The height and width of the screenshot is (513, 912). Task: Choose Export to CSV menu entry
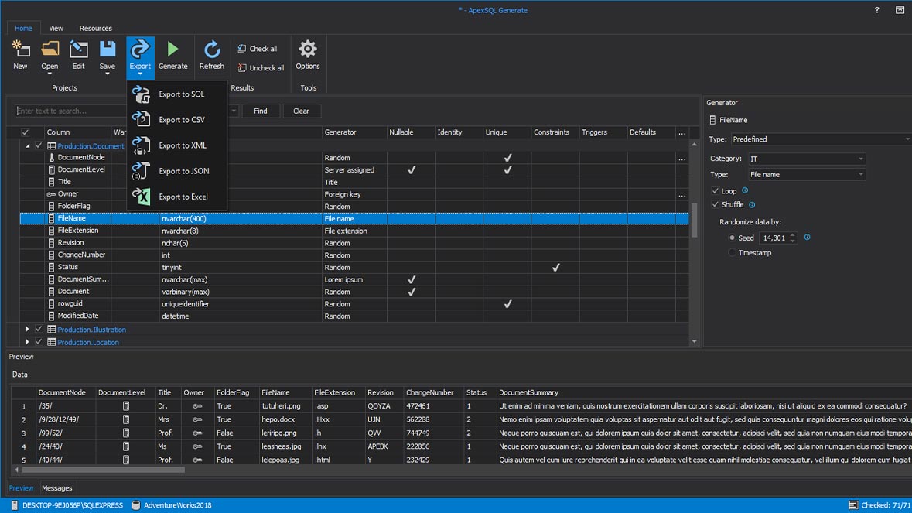[x=177, y=119]
